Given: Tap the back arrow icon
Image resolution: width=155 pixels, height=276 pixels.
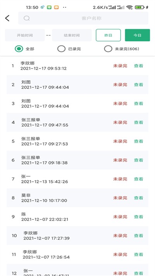Looking at the screenshot, I should coord(7,18).
